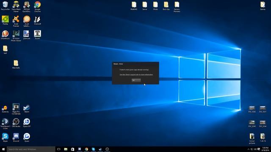Select the DSC_0244 image thumbnail
Screen dimensions: 271x152
263,124
